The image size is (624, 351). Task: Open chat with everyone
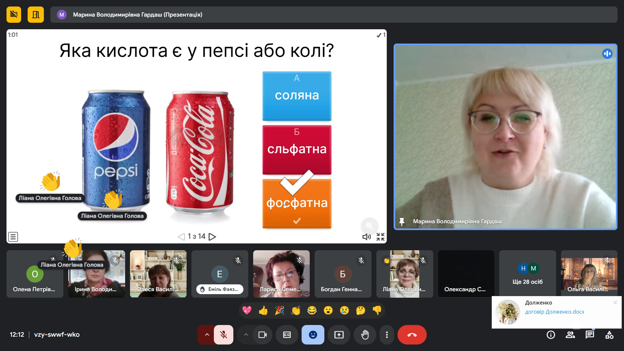pos(590,335)
